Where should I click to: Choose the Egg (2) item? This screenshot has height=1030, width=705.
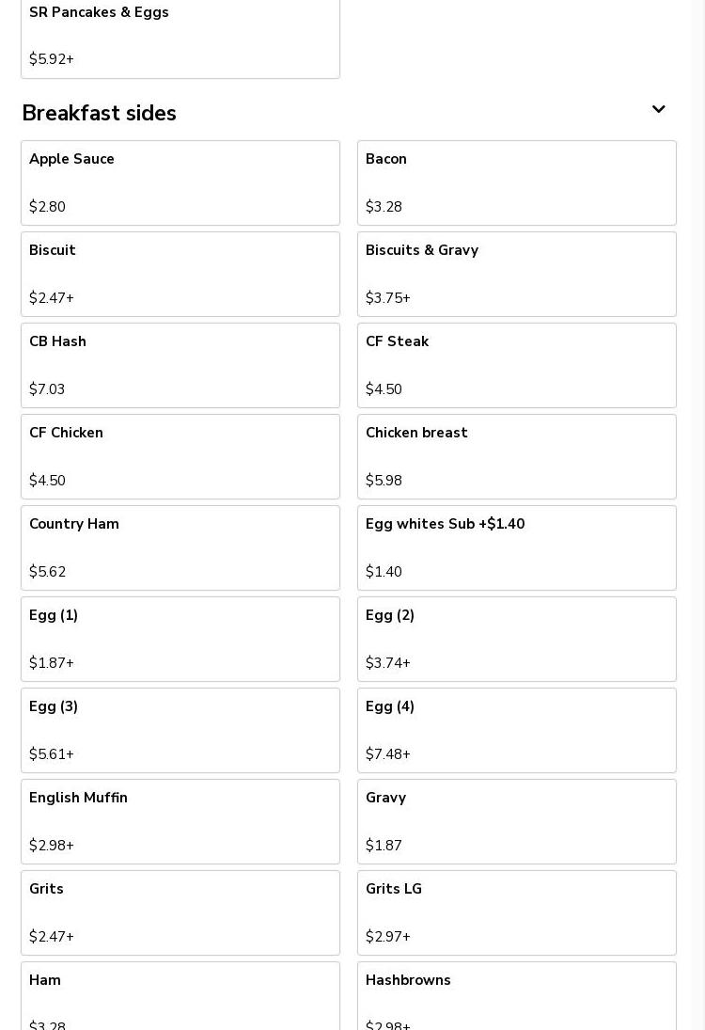pos(517,639)
